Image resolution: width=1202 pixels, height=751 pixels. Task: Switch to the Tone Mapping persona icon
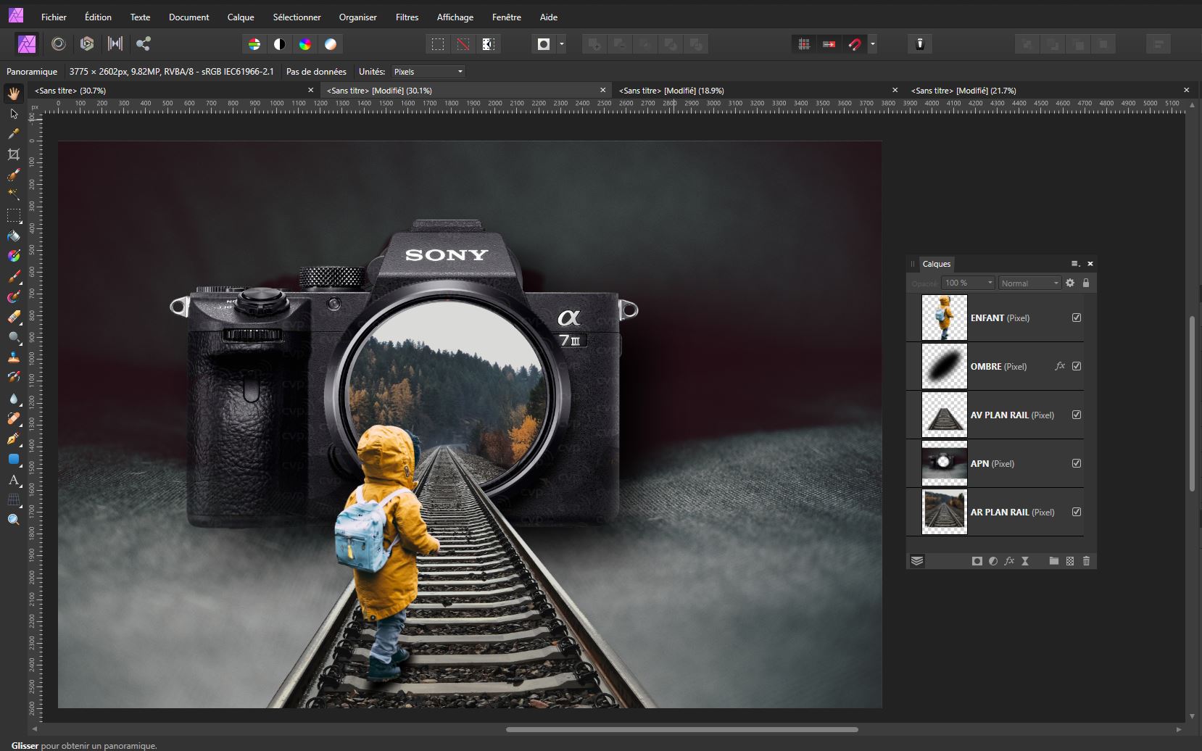click(115, 44)
